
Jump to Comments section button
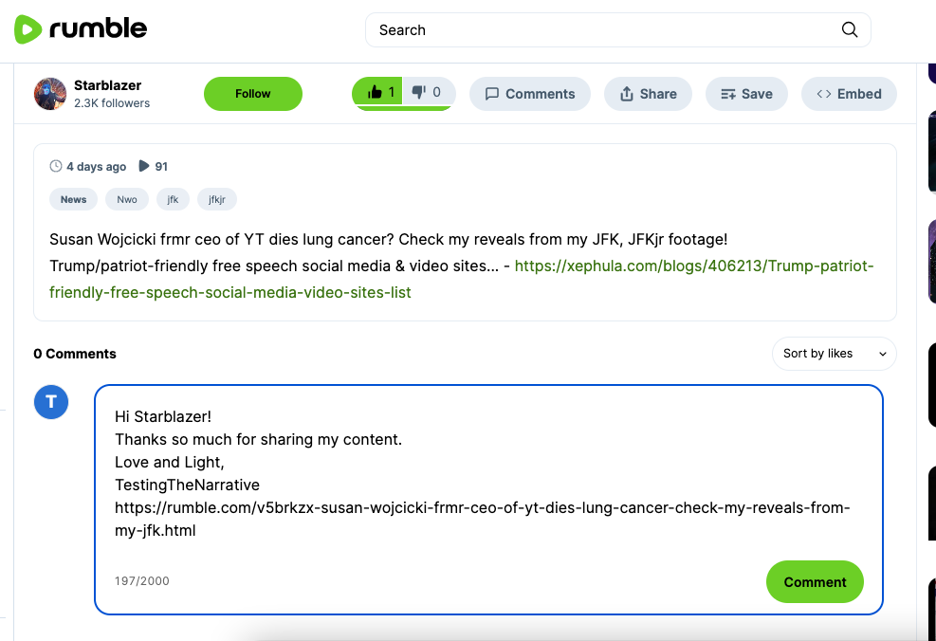(x=530, y=94)
